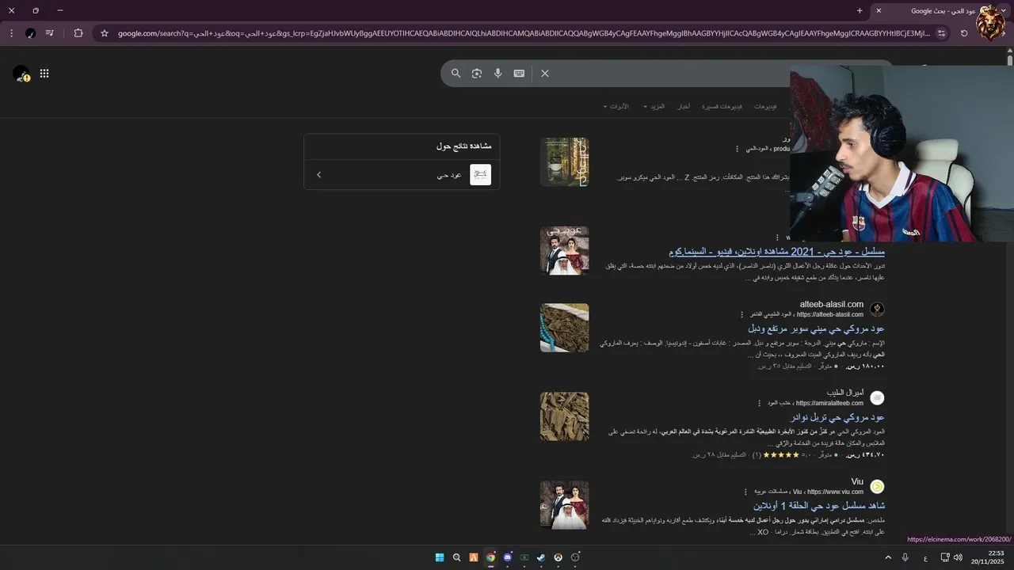Open series poster thumbnail of السينما.كوم result
This screenshot has width=1014, height=570.
[564, 251]
